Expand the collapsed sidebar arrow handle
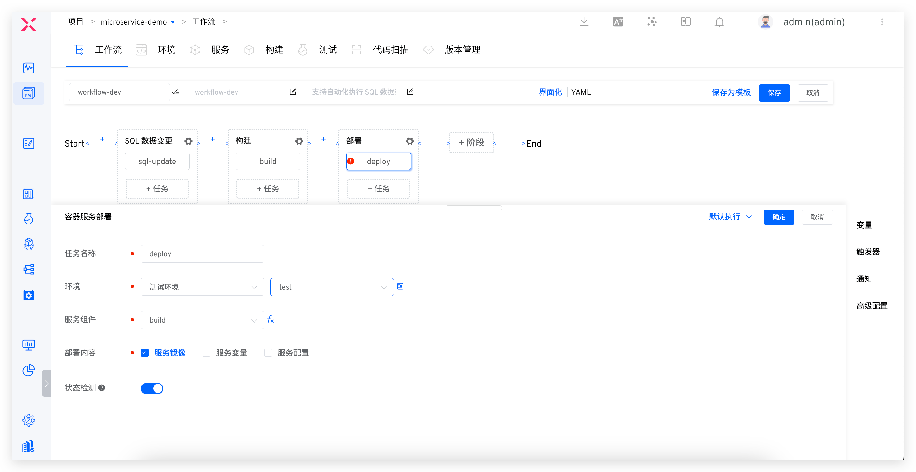The height and width of the screenshot is (472, 916). [47, 383]
